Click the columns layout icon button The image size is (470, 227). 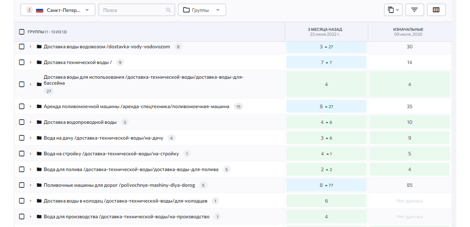pos(436,10)
